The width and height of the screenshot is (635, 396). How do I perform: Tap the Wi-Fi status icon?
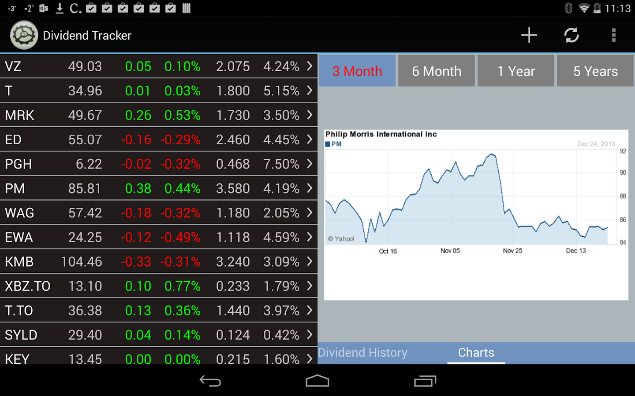click(x=584, y=8)
